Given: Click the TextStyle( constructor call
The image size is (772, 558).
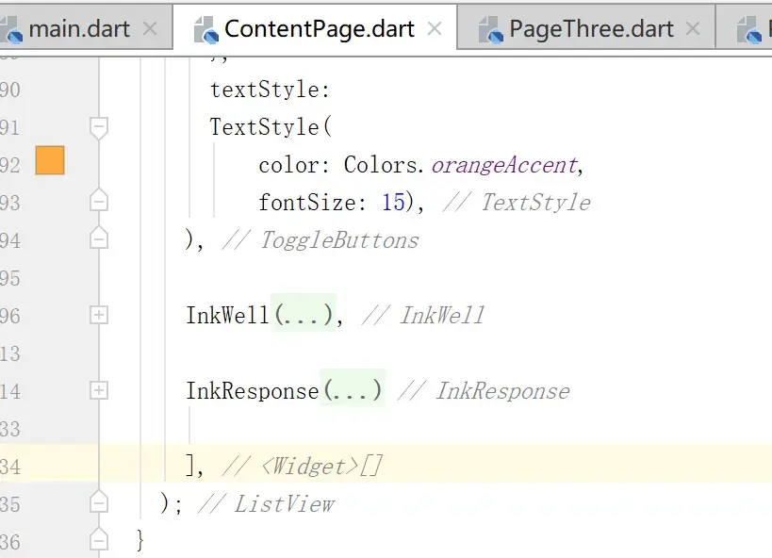Looking at the screenshot, I should [x=271, y=127].
